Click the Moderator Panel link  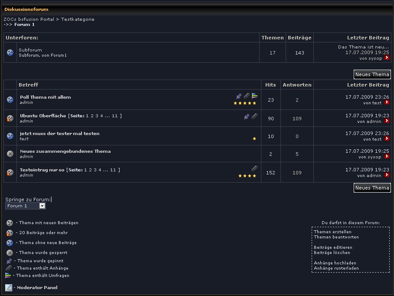[x=37, y=287]
